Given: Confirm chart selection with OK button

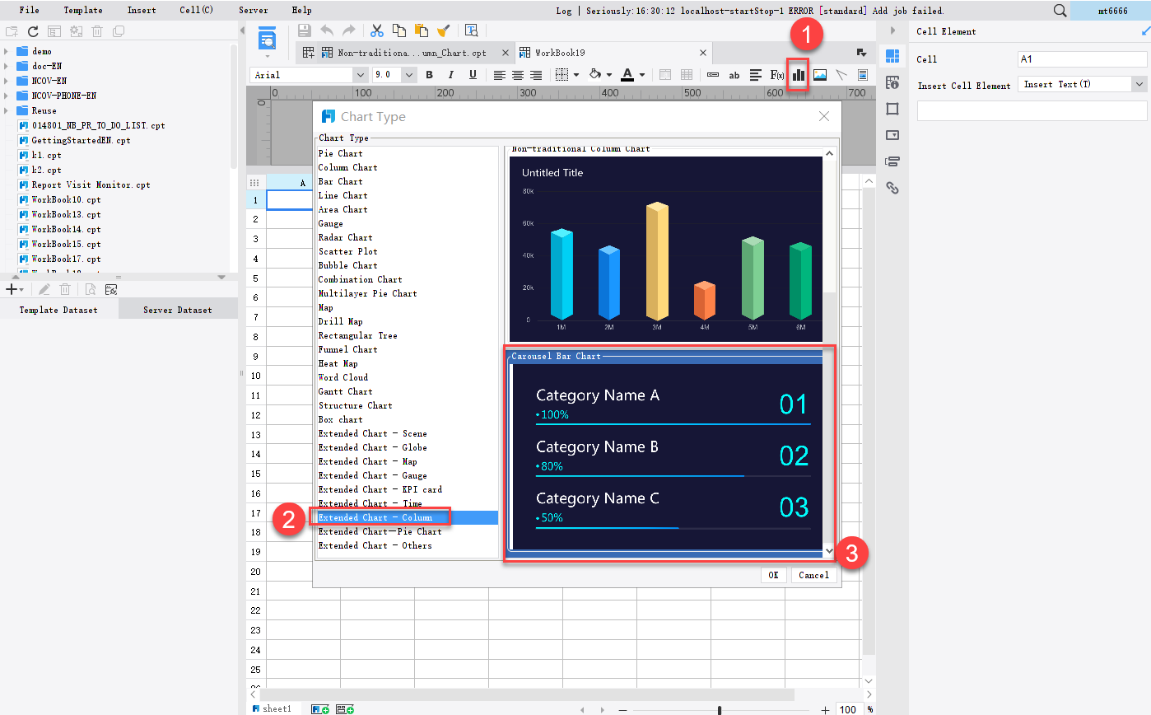Looking at the screenshot, I should (x=773, y=575).
